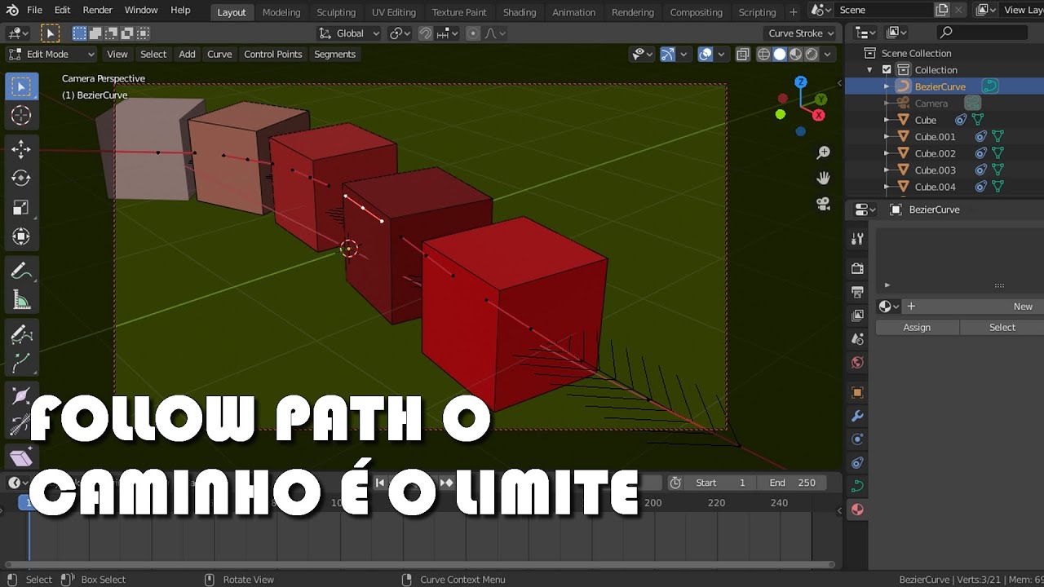Screen dimensions: 1044x587
Task: Open the viewport shading options arrow
Action: click(828, 55)
